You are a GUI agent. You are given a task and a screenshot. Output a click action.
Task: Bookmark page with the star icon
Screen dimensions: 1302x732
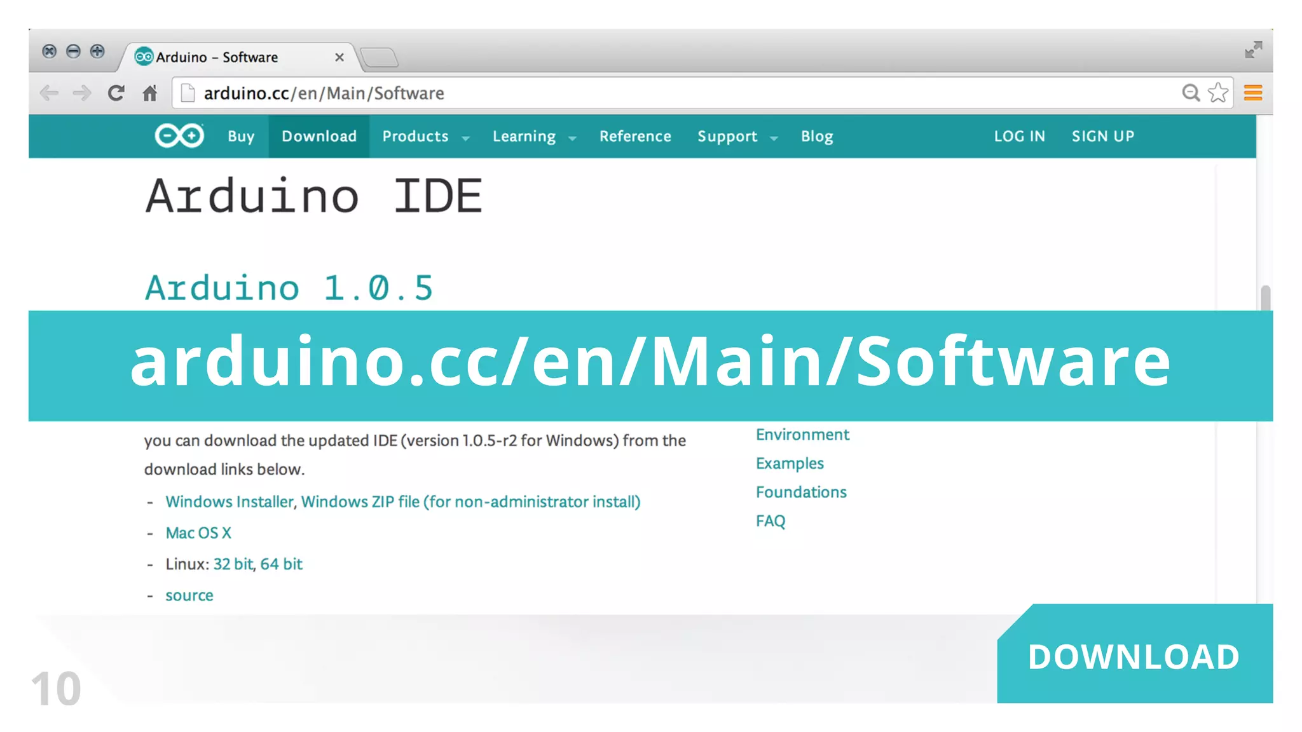point(1218,93)
